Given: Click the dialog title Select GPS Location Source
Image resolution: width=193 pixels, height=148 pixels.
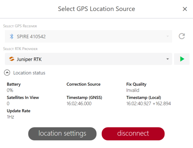Looking at the screenshot, I should [x=96, y=9].
